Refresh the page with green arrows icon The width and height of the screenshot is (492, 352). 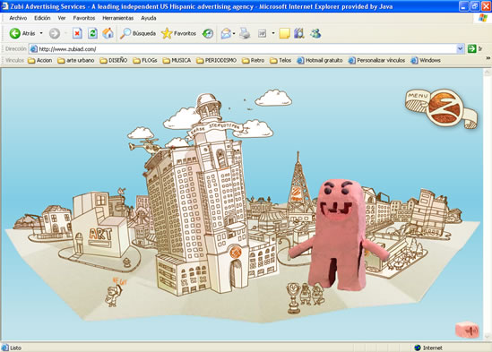click(92, 33)
